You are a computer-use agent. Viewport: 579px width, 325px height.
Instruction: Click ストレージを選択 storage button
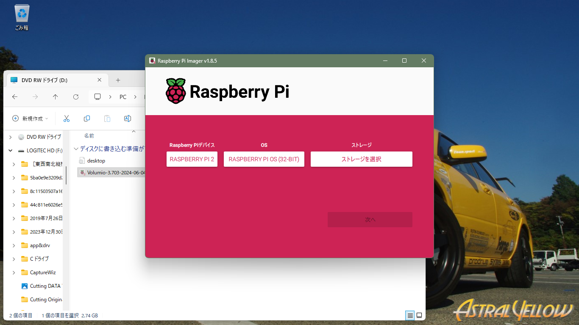pos(361,159)
